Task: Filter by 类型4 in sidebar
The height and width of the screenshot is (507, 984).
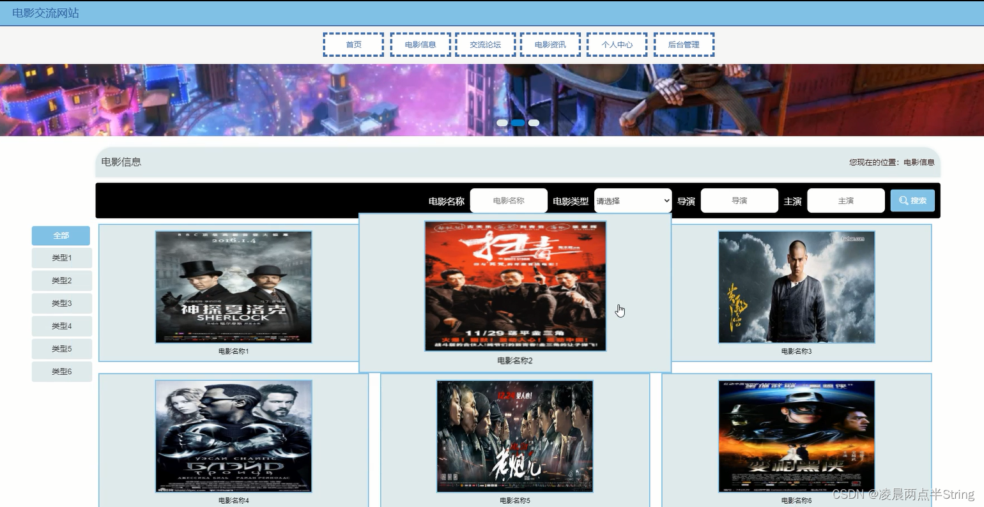Action: (x=62, y=326)
